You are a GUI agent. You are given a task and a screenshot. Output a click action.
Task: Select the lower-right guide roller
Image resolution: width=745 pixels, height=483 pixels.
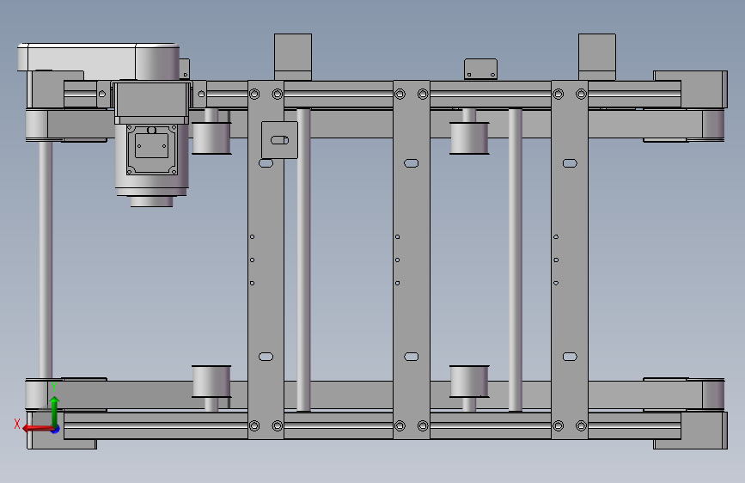tap(469, 382)
